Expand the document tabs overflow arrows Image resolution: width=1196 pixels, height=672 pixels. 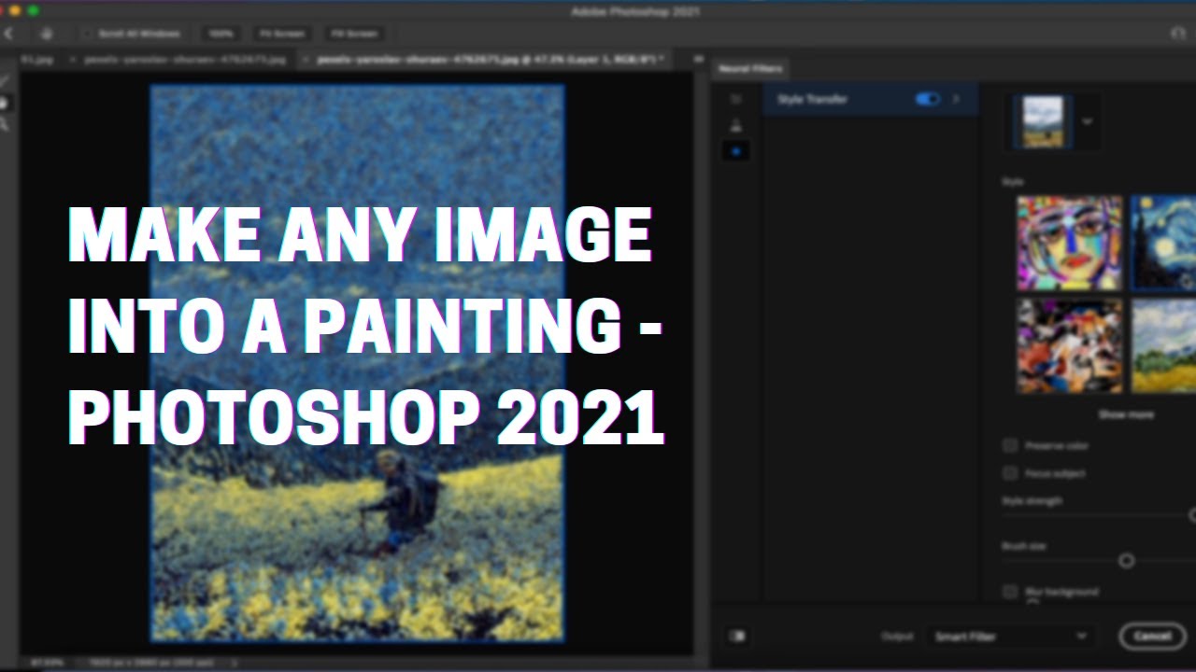(698, 59)
